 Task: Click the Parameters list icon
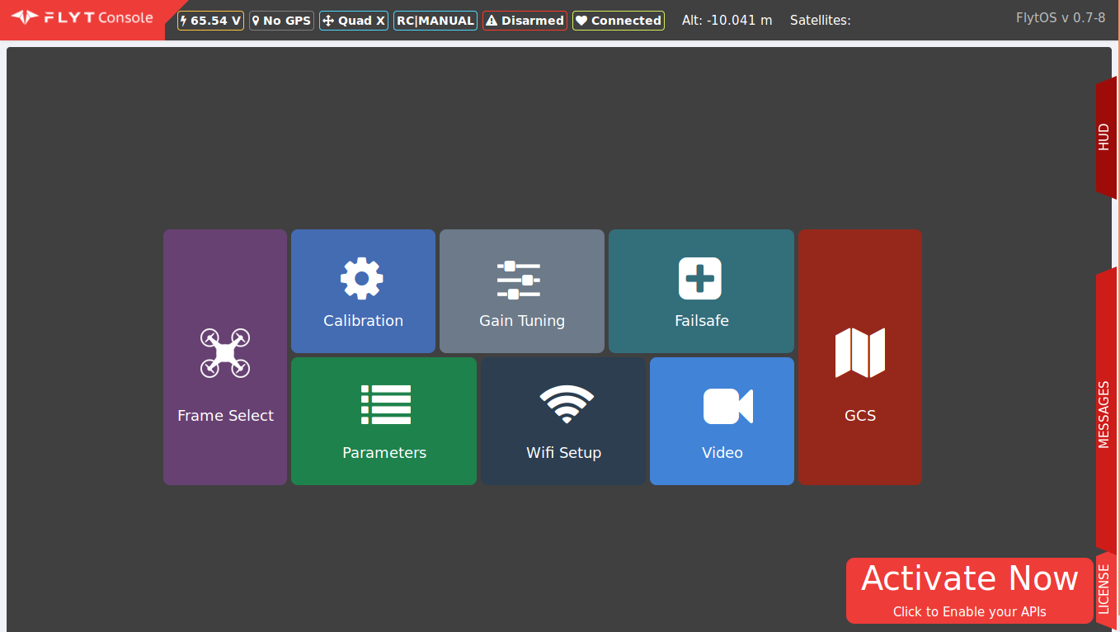pyautogui.click(x=385, y=404)
